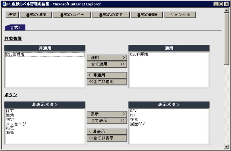Click the <<全て非表示 button
Screen dimensions: 231x151
107,138
